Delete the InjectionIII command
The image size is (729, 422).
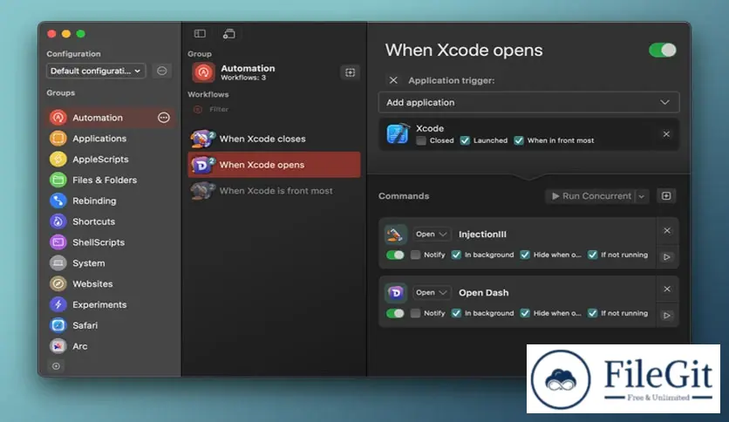pyautogui.click(x=667, y=230)
